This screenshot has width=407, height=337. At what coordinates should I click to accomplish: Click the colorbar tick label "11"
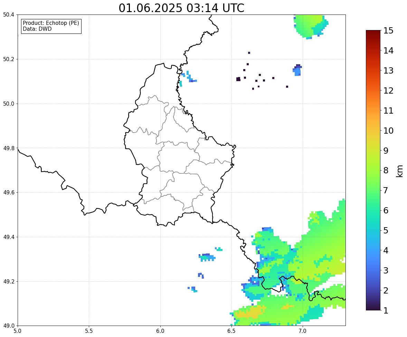(x=388, y=110)
